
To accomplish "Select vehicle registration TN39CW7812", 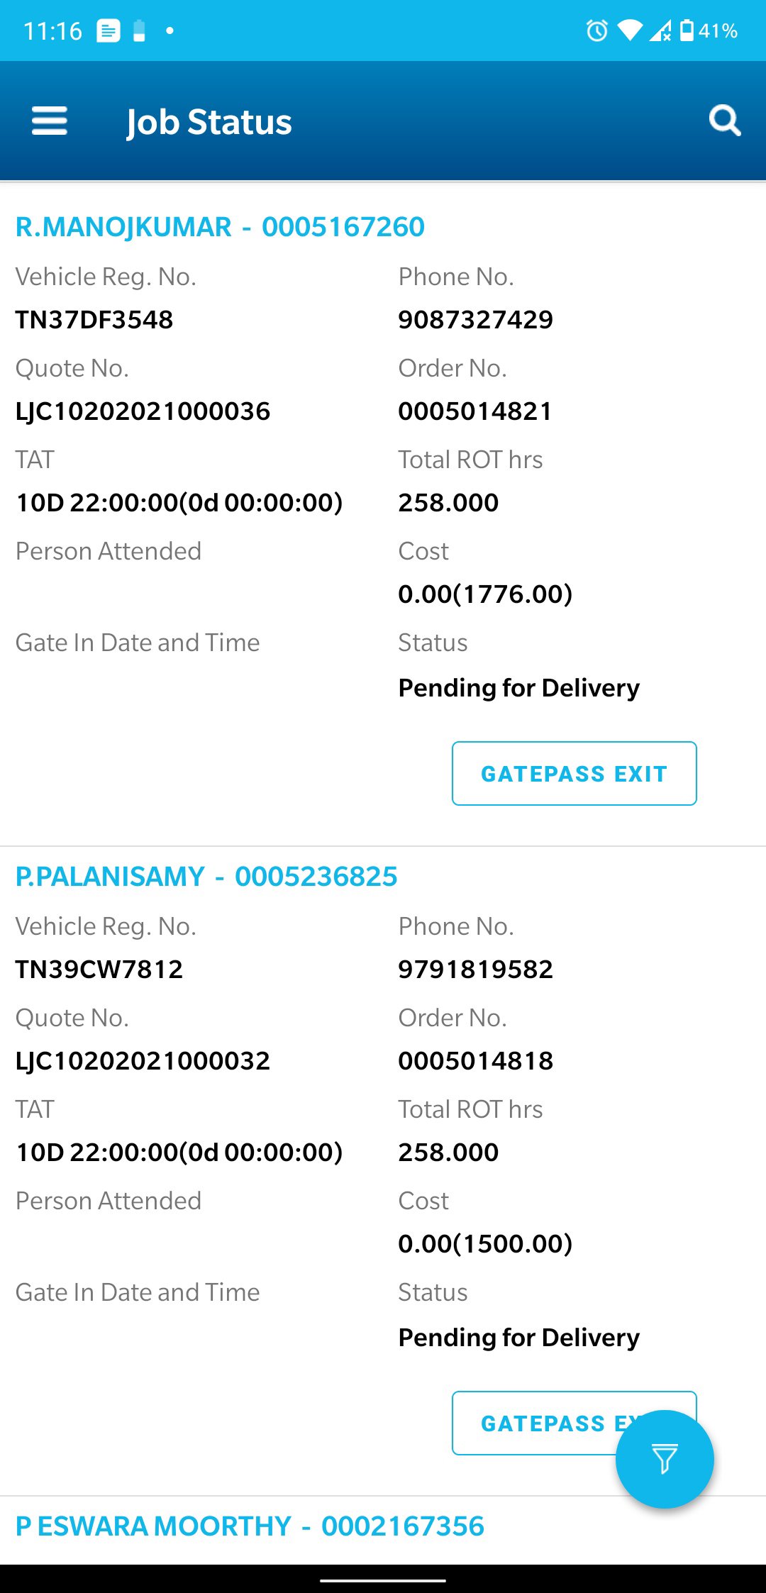I will tap(99, 970).
